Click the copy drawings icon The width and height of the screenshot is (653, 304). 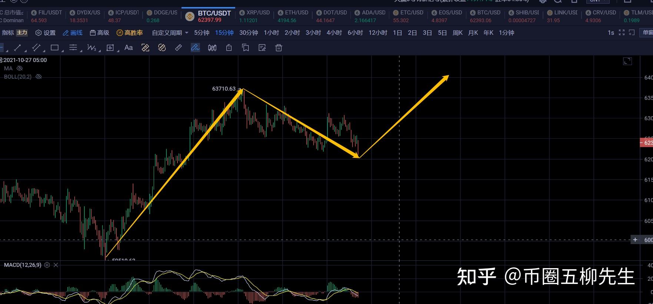click(245, 48)
